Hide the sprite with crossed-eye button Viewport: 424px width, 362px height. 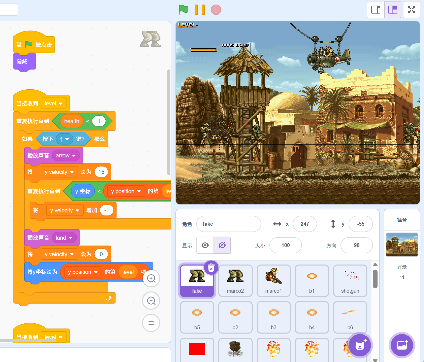tap(222, 245)
